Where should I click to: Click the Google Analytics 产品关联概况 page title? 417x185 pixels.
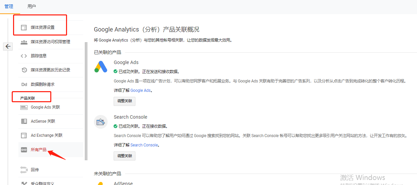[146, 29]
